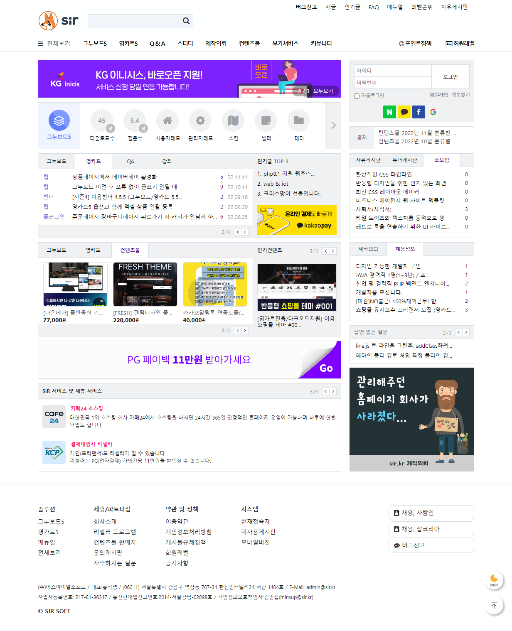Switch to the QA board tab
This screenshot has width=512, height=631.
click(x=130, y=161)
